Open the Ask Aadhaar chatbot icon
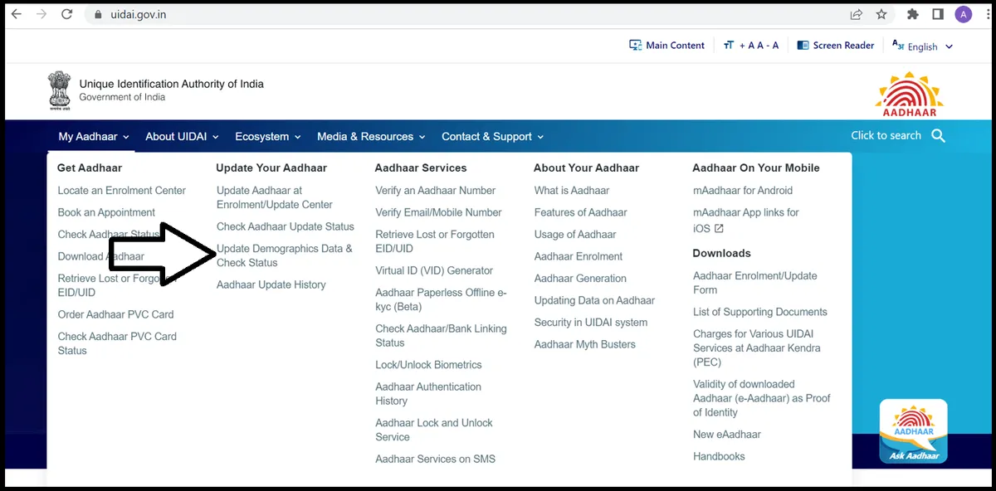 (913, 431)
